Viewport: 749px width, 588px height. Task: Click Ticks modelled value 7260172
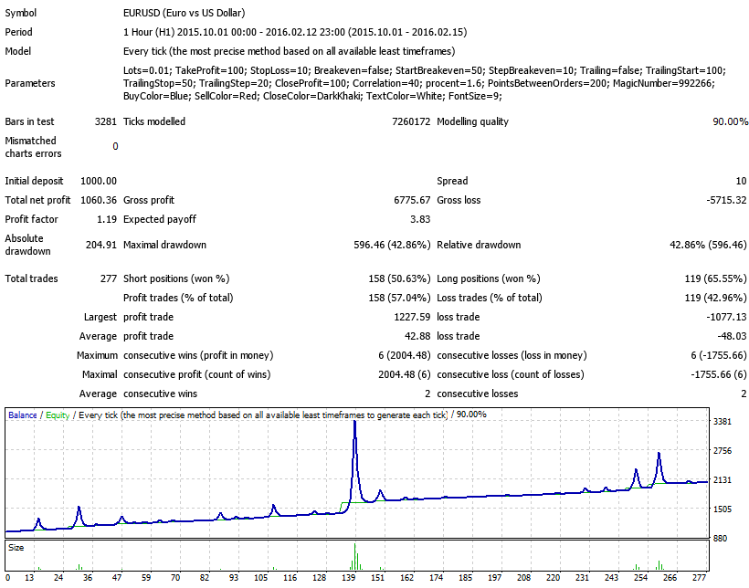[411, 121]
